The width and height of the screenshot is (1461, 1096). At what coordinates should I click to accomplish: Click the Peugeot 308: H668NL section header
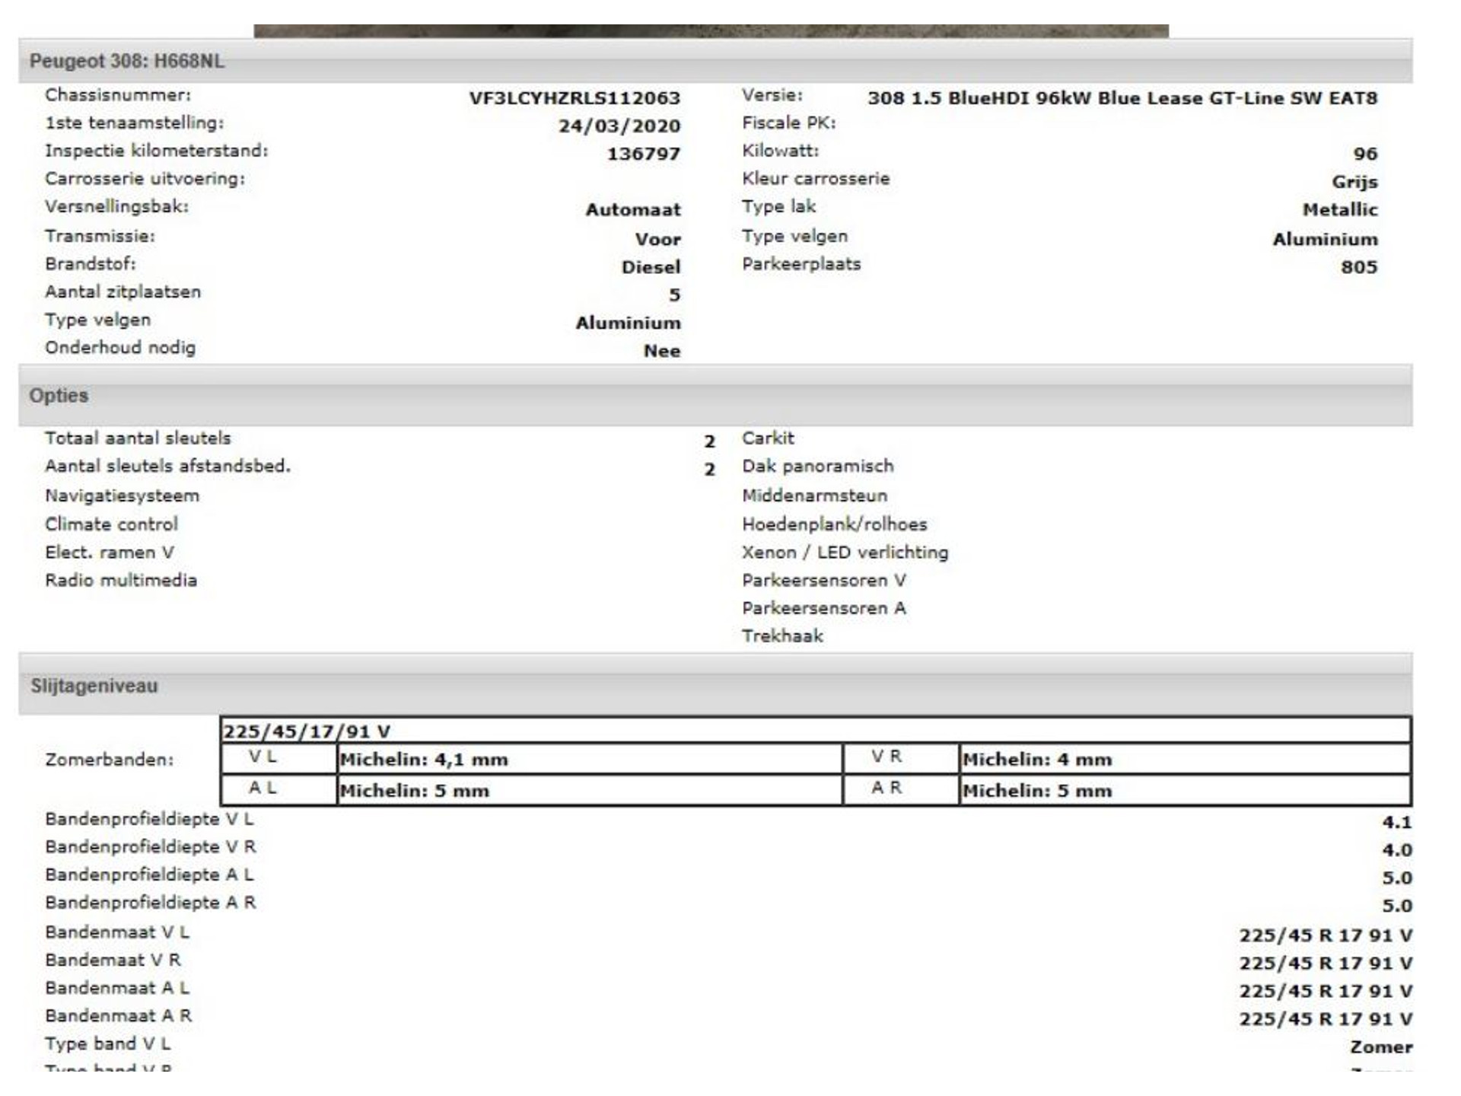tap(126, 61)
